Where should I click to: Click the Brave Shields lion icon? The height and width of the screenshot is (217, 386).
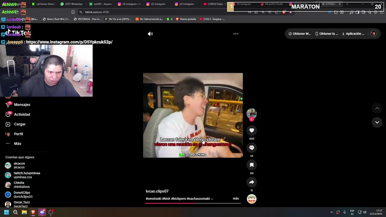point(284,12)
